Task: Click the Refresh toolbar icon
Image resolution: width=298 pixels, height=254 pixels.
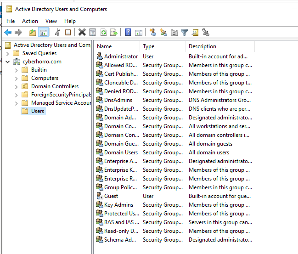Action: point(103,32)
